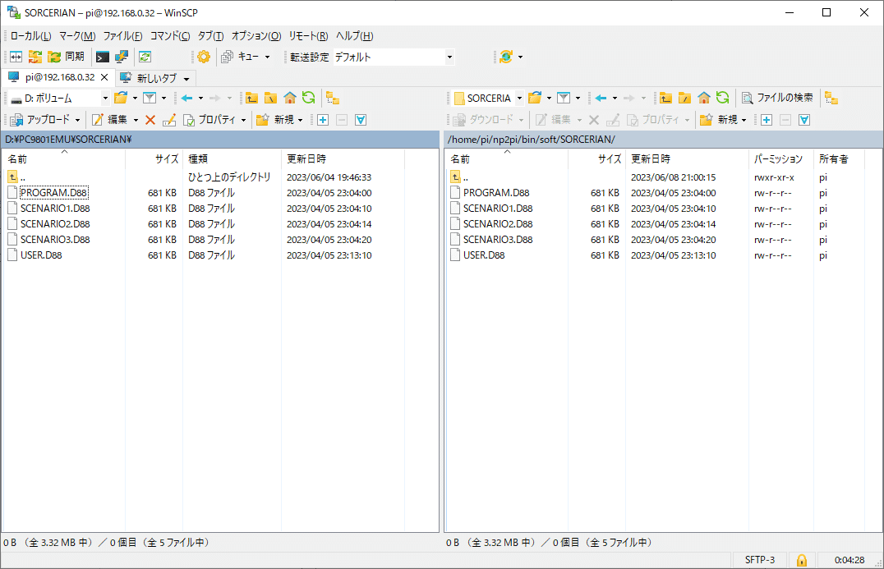Viewport: 884px width, 569px height.
Task: Click the キュー queue button
Action: pyautogui.click(x=240, y=57)
